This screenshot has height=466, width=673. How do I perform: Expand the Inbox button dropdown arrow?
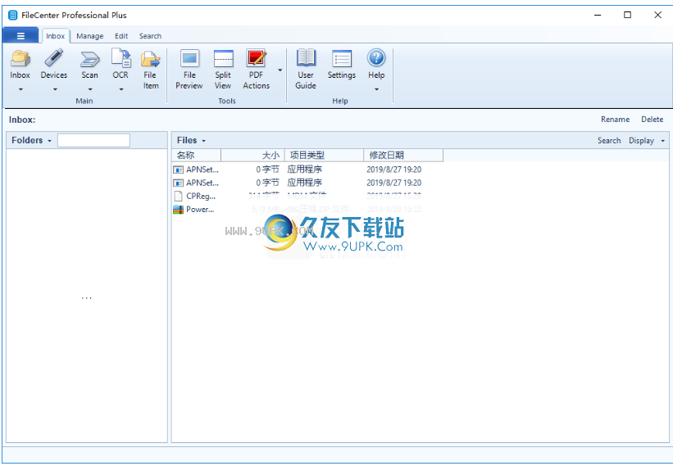pyautogui.click(x=20, y=89)
